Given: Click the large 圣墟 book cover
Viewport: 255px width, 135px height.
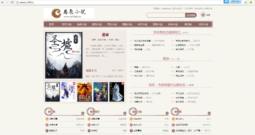Looking at the screenshot, I should pyautogui.click(x=64, y=55).
